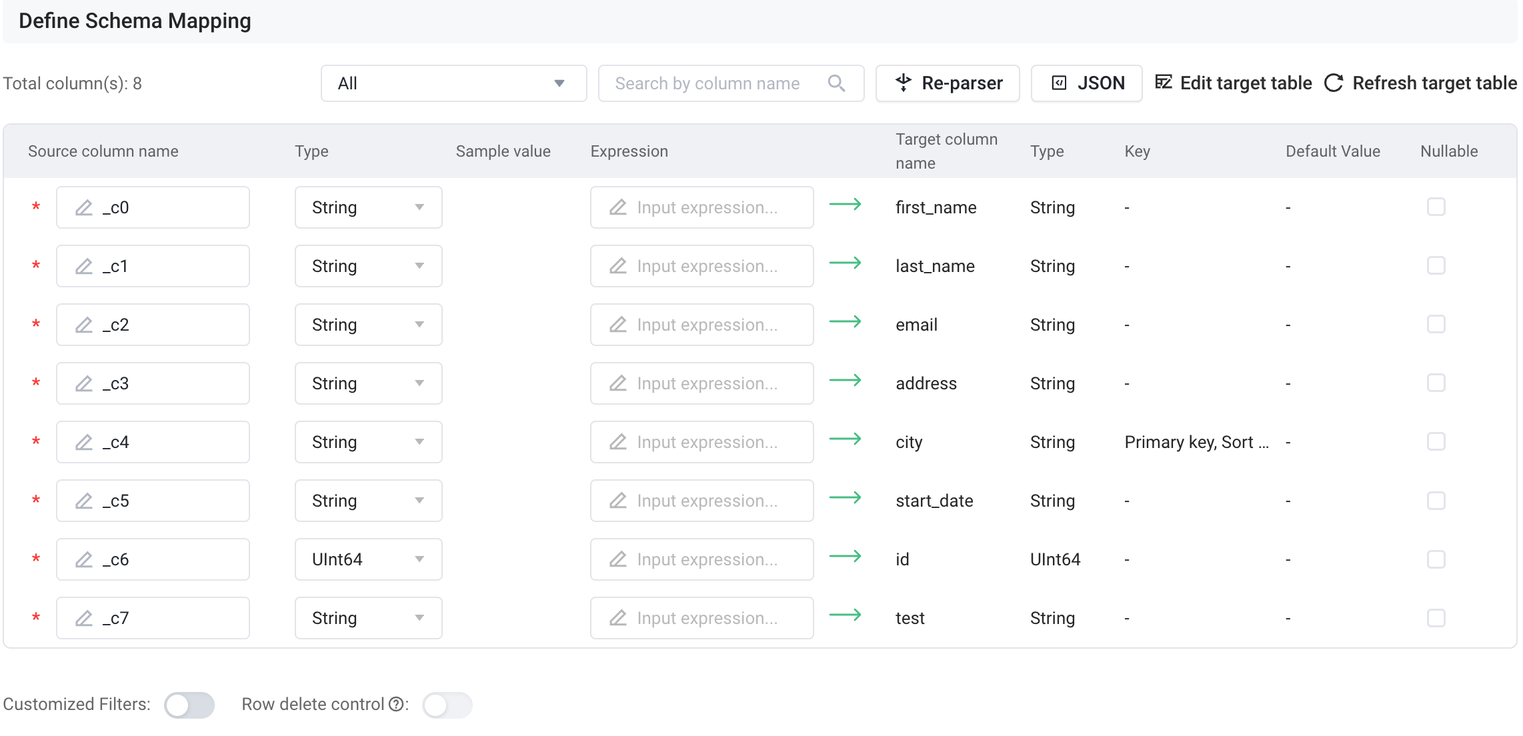
Task: Click the Edit target table link
Action: 1245,83
